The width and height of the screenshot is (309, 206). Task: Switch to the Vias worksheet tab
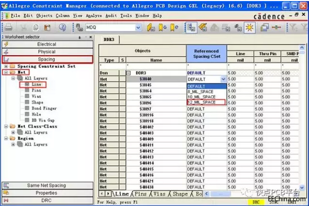click(x=159, y=194)
